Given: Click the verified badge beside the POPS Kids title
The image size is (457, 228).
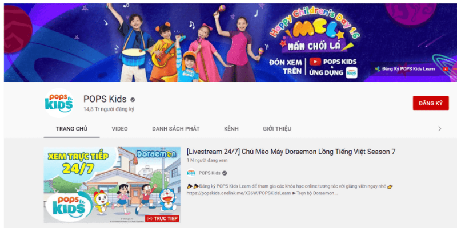Looking at the screenshot, I should pos(133,100).
